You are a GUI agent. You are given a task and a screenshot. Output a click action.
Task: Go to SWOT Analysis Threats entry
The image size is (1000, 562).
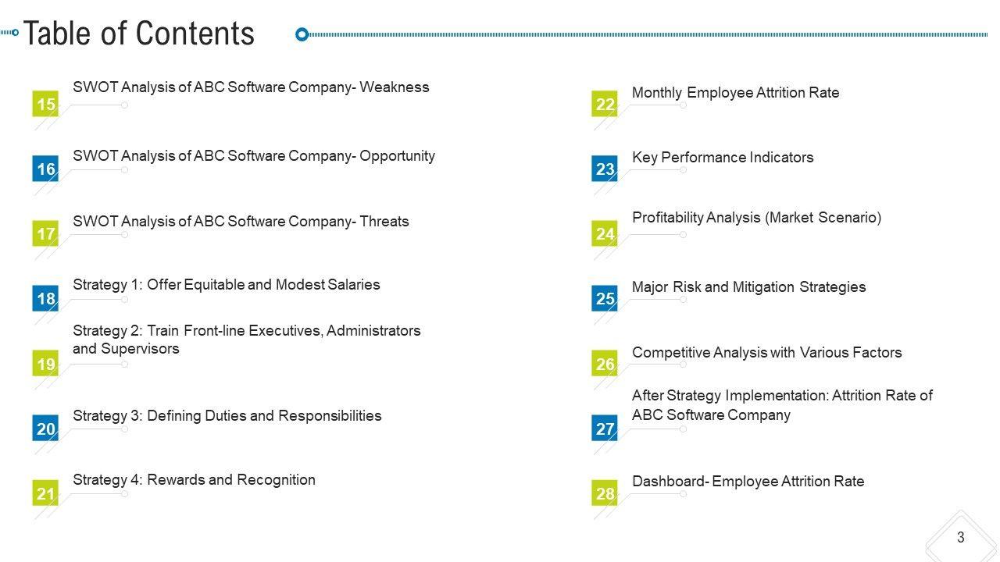241,222
